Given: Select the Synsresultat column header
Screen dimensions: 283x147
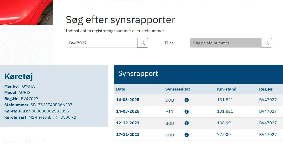Looking at the screenshot, I should [178, 89].
